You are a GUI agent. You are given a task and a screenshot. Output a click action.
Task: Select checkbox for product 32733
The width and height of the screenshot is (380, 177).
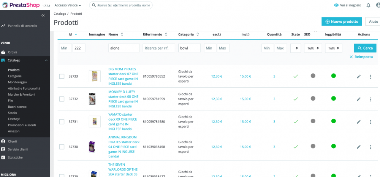[x=62, y=76]
